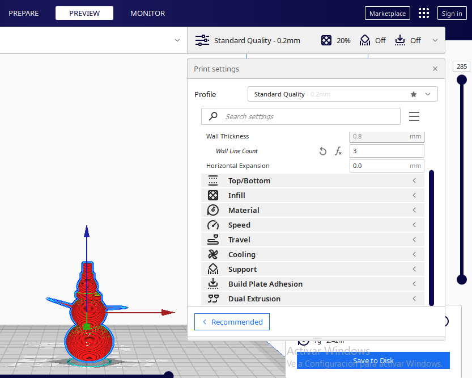Click the Wall Thickness value field

coord(387,137)
